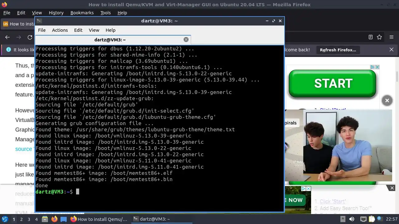Viewport: 399px width, 224px height.
Task: Click the show desktop icon in taskbar
Action: tap(63, 219)
